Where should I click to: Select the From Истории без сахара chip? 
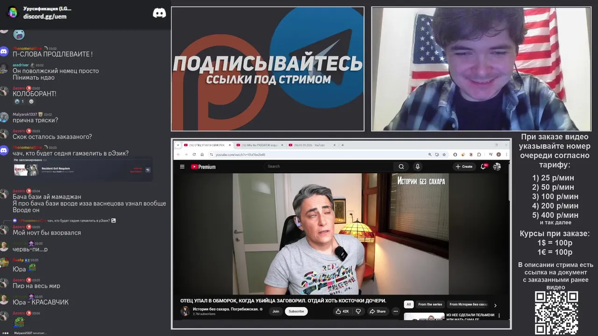pos(468,304)
